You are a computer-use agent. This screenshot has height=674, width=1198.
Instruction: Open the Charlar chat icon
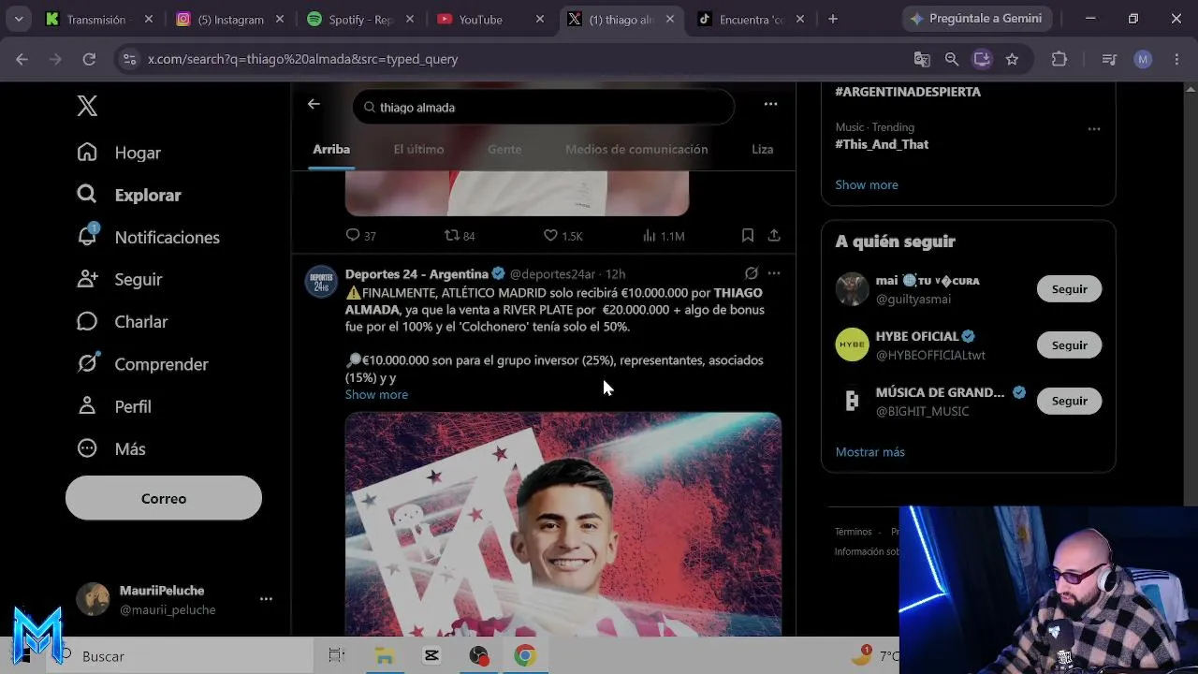coord(87,321)
